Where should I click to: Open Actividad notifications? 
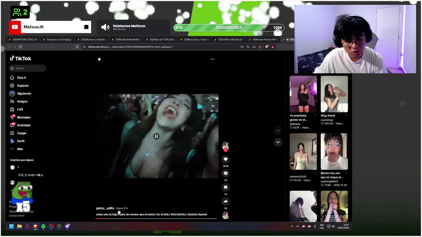pos(20,125)
